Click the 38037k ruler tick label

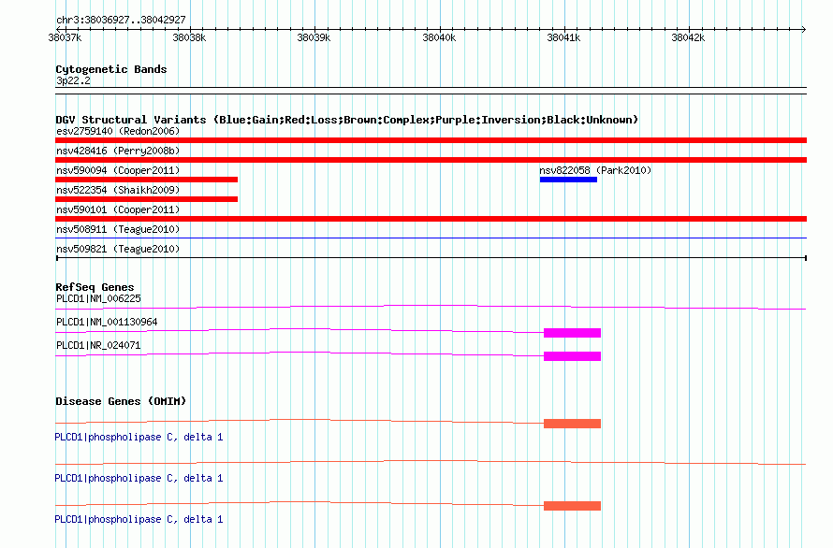tap(65, 37)
